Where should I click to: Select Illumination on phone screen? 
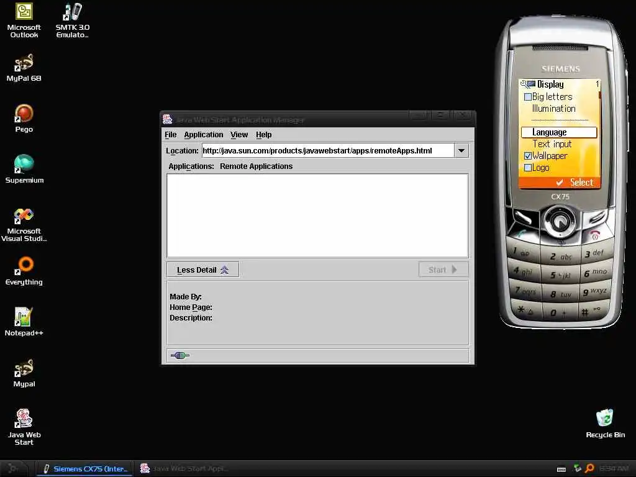coord(553,108)
